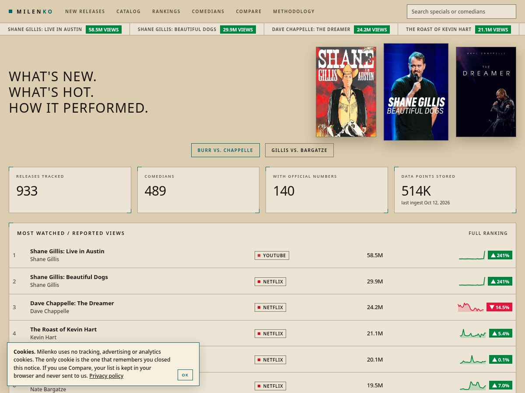Open ticker item Dave Chappelle: The Dreamer
The width and height of the screenshot is (525, 393).
311,29
